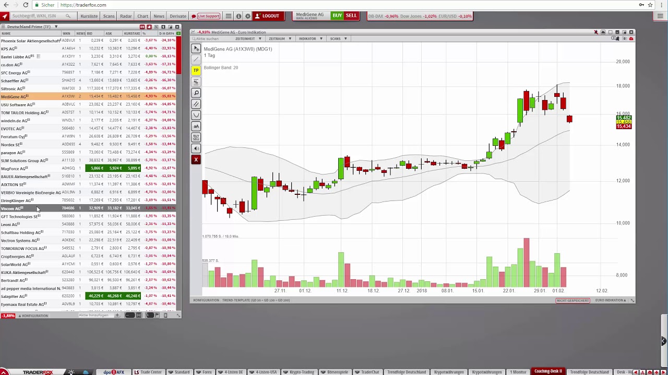668x375 pixels.
Task: Switch to the Börsenspiele tab
Action: tap(335, 372)
